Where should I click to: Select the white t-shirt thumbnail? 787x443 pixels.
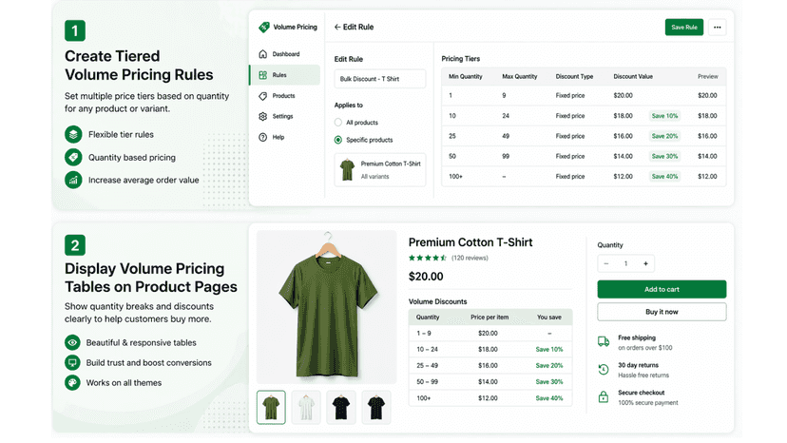(306, 407)
